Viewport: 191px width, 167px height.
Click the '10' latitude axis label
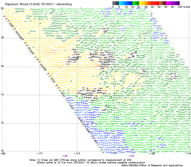pos(2,151)
